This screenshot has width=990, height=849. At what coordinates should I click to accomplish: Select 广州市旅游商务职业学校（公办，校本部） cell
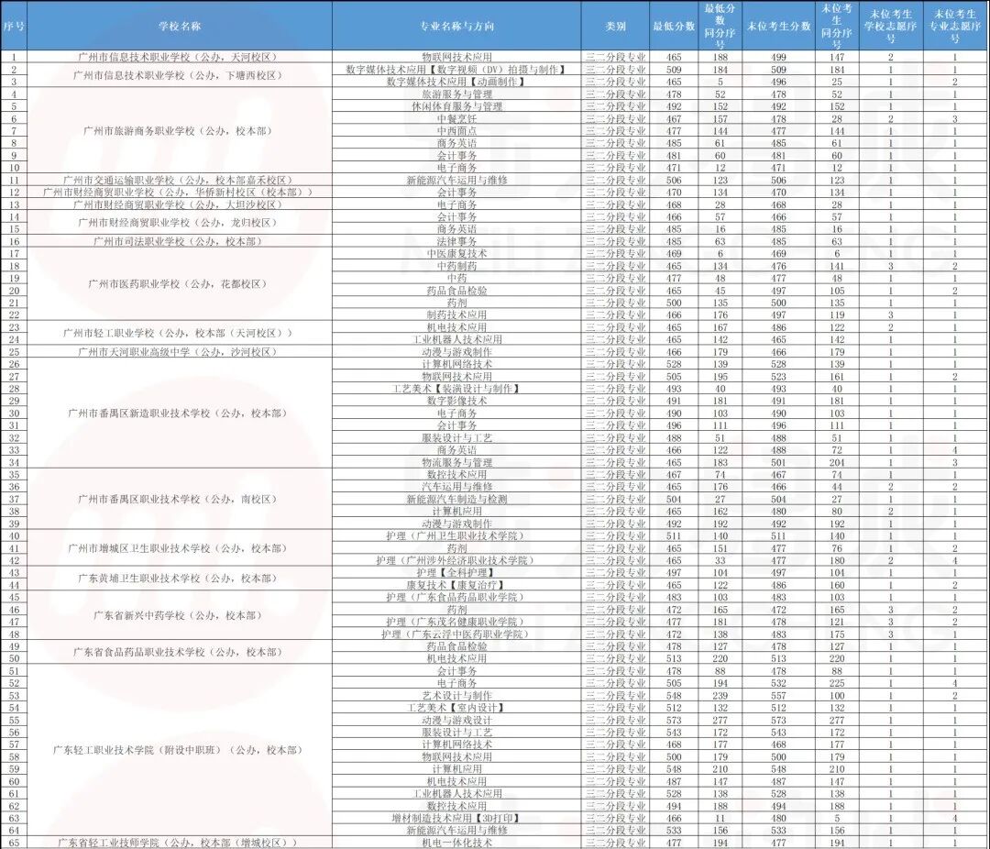click(180, 131)
